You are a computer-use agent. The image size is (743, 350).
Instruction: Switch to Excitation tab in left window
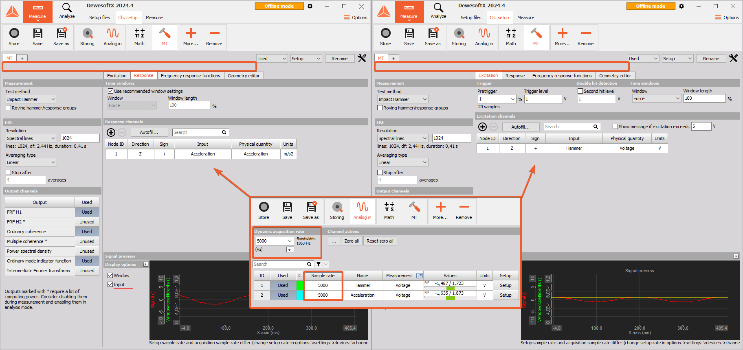[117, 76]
